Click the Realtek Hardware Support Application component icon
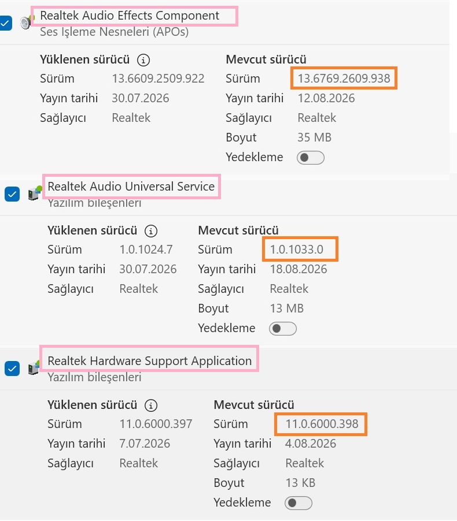457x521 pixels. (34, 367)
